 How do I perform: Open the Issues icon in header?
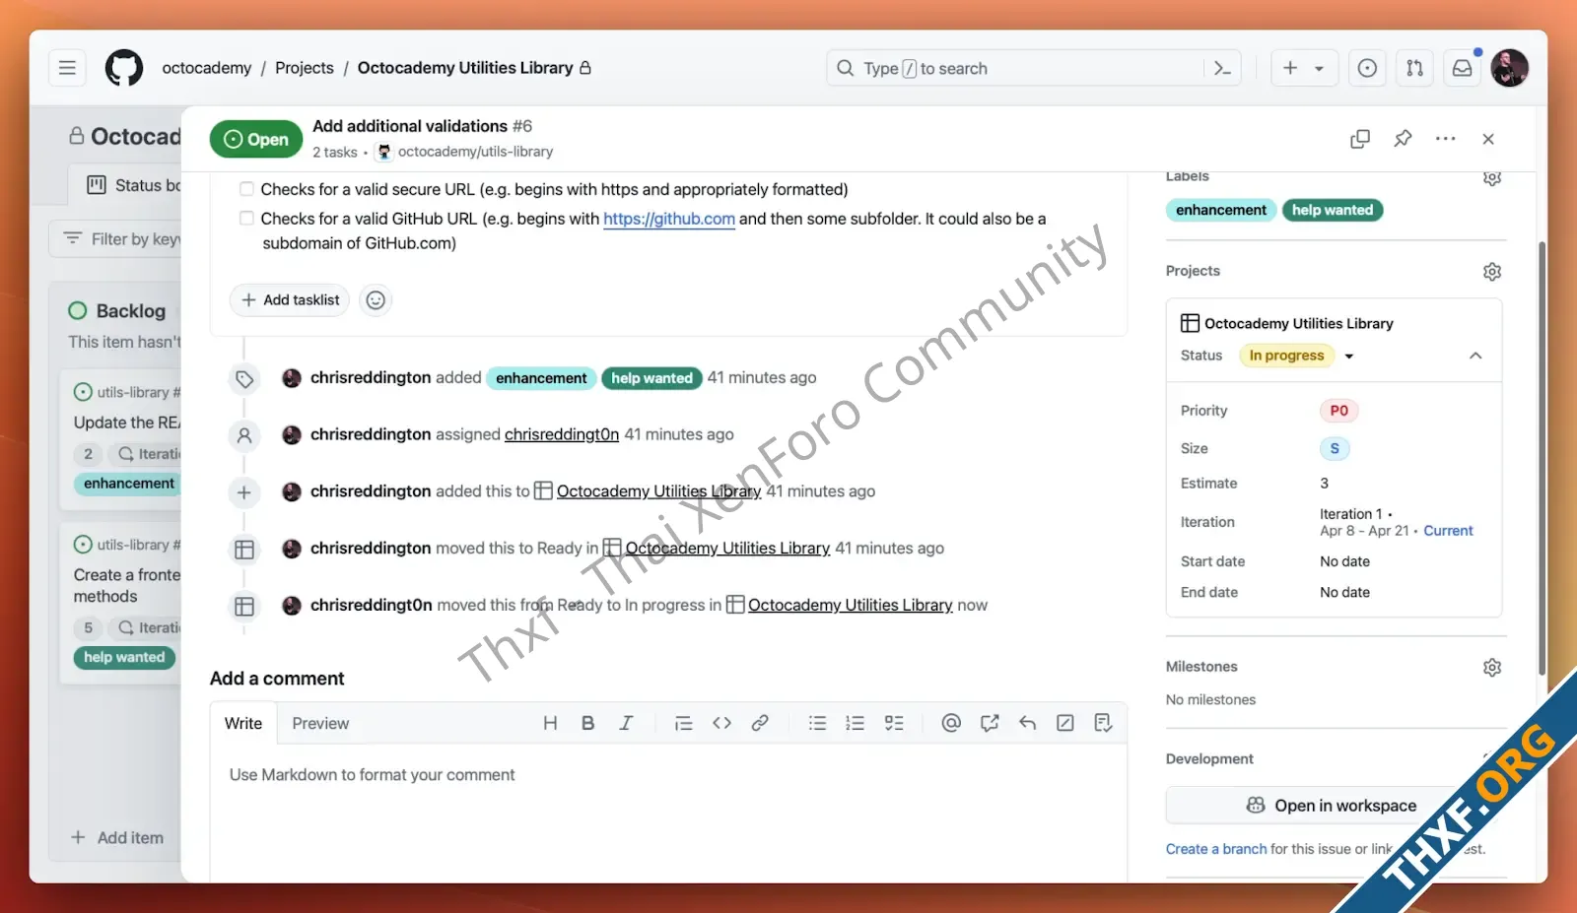[1367, 68]
